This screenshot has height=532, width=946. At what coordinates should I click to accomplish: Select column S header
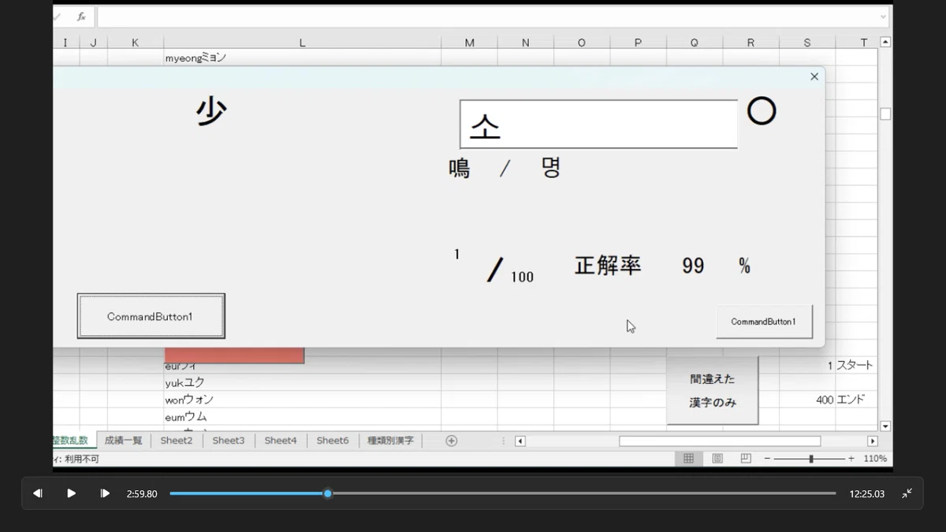[807, 43]
